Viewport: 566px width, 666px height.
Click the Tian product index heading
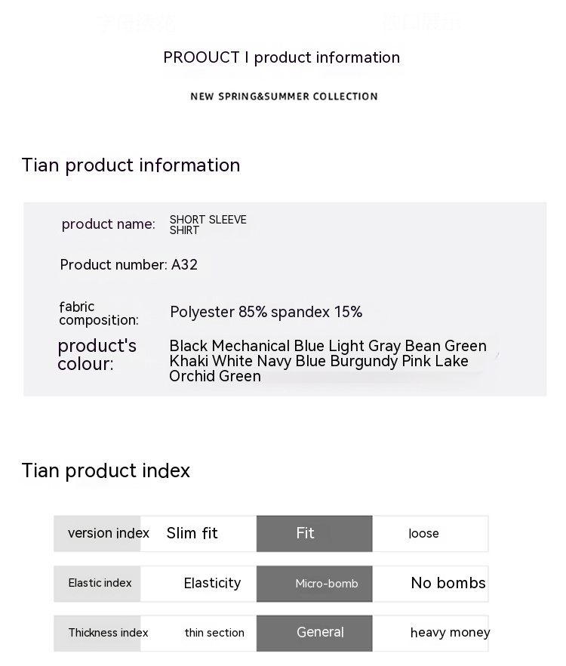(x=106, y=470)
